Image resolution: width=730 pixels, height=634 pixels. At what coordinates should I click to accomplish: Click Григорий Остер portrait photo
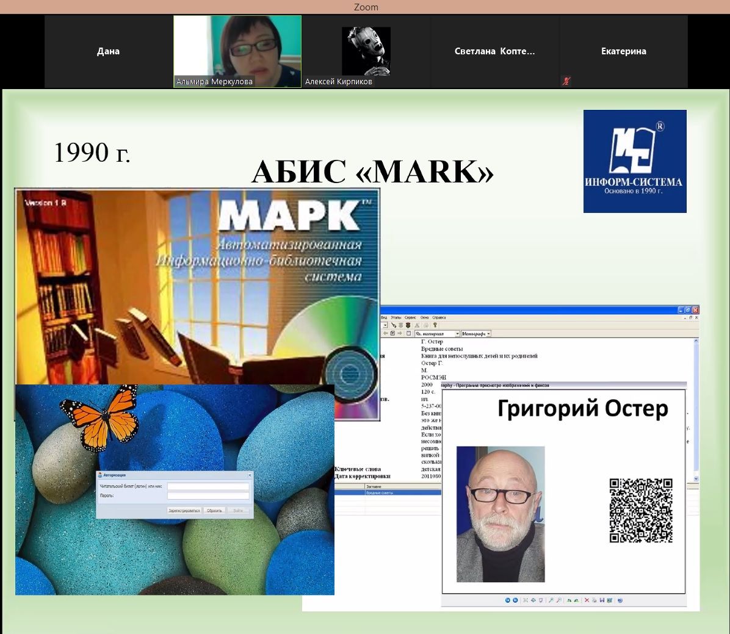tap(501, 514)
